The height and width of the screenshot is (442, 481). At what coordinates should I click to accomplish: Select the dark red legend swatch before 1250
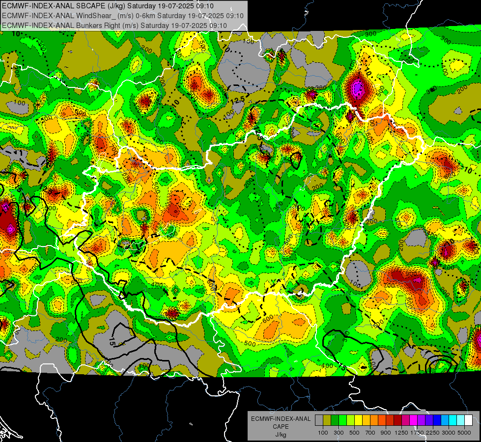point(398,420)
